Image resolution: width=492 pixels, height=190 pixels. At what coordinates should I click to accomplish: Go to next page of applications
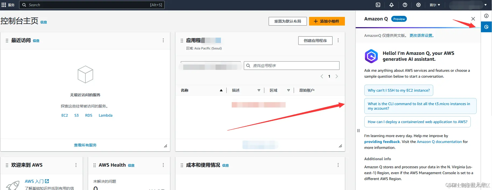coord(337,76)
